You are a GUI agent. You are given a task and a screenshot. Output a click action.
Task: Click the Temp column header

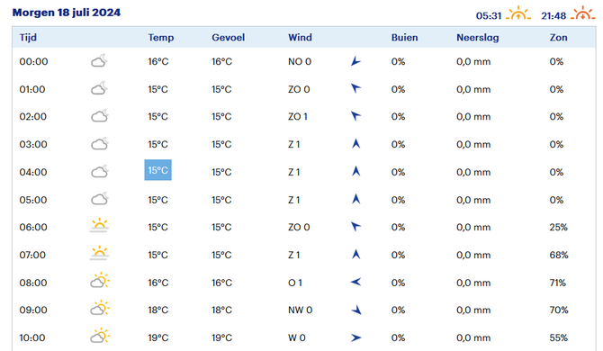(x=161, y=38)
